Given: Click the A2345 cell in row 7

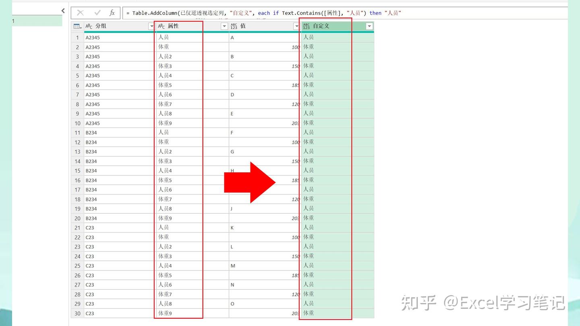Looking at the screenshot, I should [120, 95].
